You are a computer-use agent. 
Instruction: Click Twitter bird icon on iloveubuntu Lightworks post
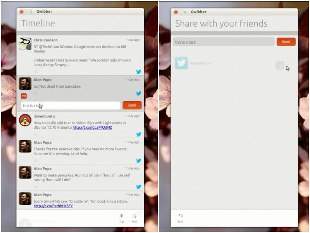(139, 134)
